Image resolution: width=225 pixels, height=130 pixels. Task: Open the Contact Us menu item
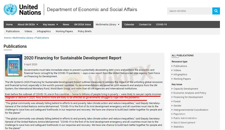coord(145,25)
